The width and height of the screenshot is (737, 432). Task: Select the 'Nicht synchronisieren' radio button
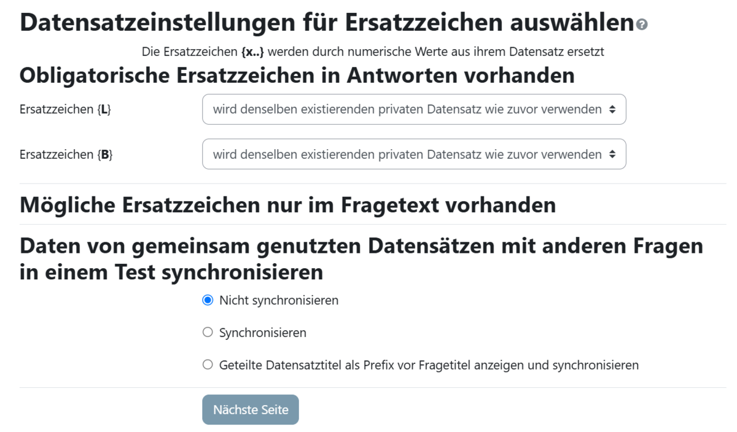(x=208, y=301)
